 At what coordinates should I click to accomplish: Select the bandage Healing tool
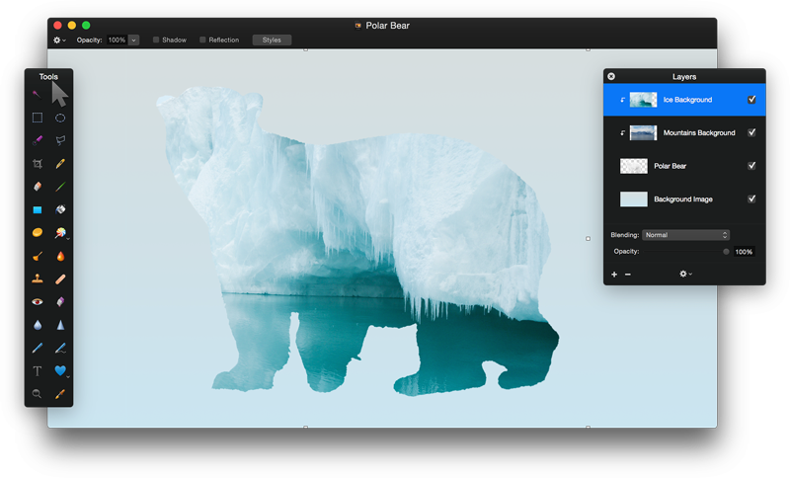coord(60,279)
